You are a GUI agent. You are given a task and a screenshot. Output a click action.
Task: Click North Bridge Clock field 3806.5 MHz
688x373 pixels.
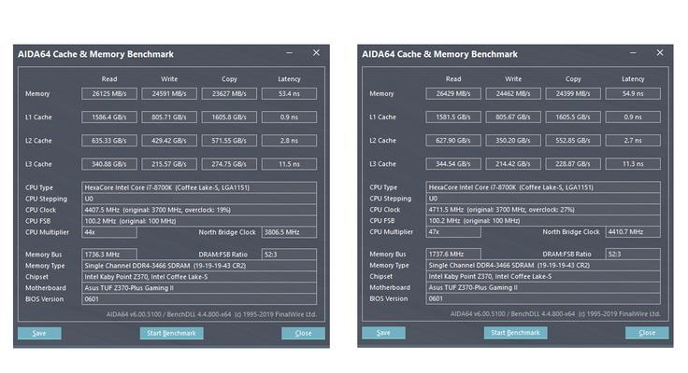coord(289,232)
